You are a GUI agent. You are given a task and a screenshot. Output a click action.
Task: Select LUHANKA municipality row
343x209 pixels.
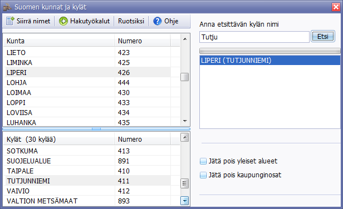coord(87,122)
